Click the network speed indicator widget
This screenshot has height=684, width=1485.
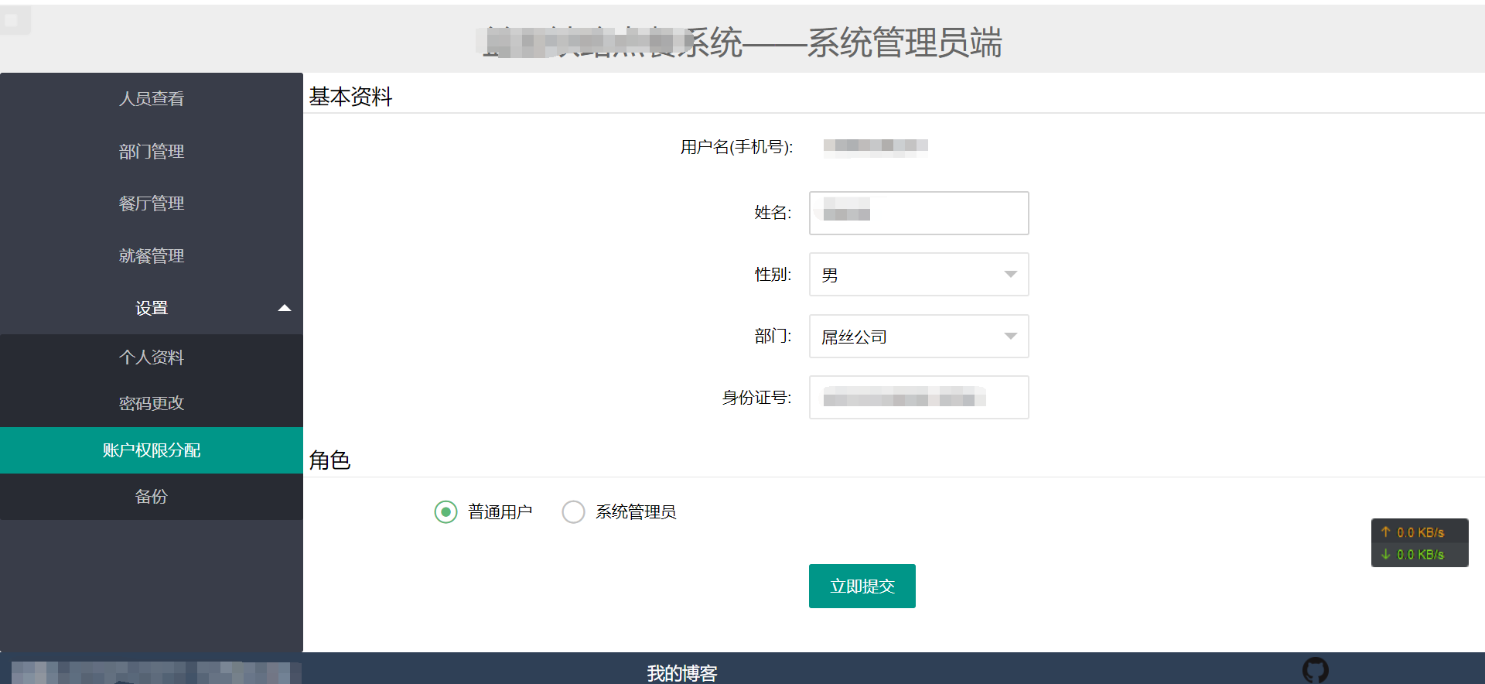point(1420,543)
